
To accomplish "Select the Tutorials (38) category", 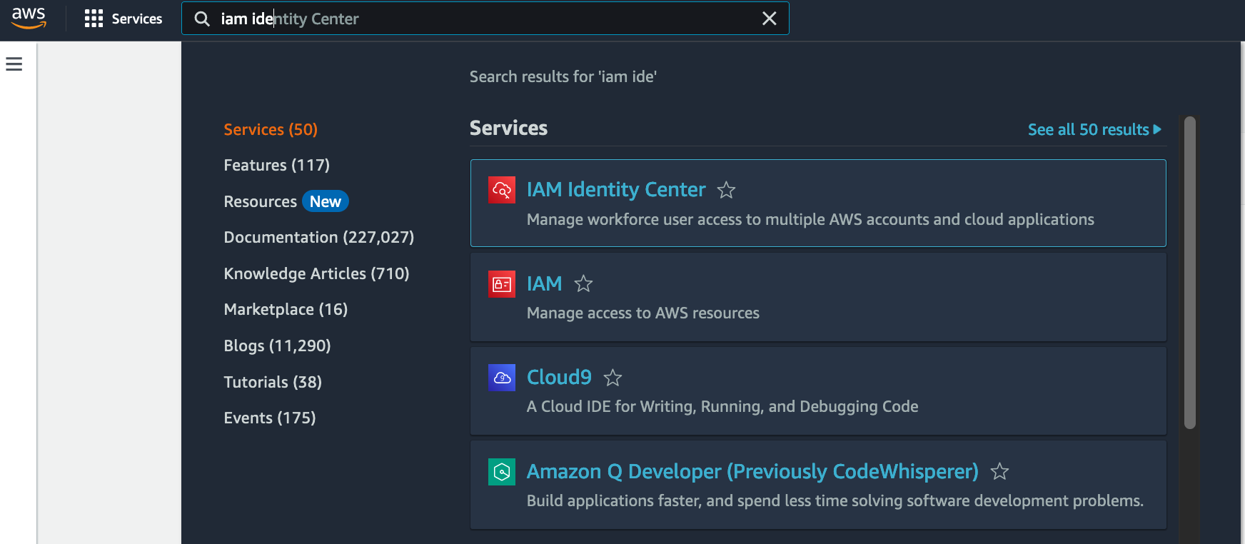I will tap(273, 382).
